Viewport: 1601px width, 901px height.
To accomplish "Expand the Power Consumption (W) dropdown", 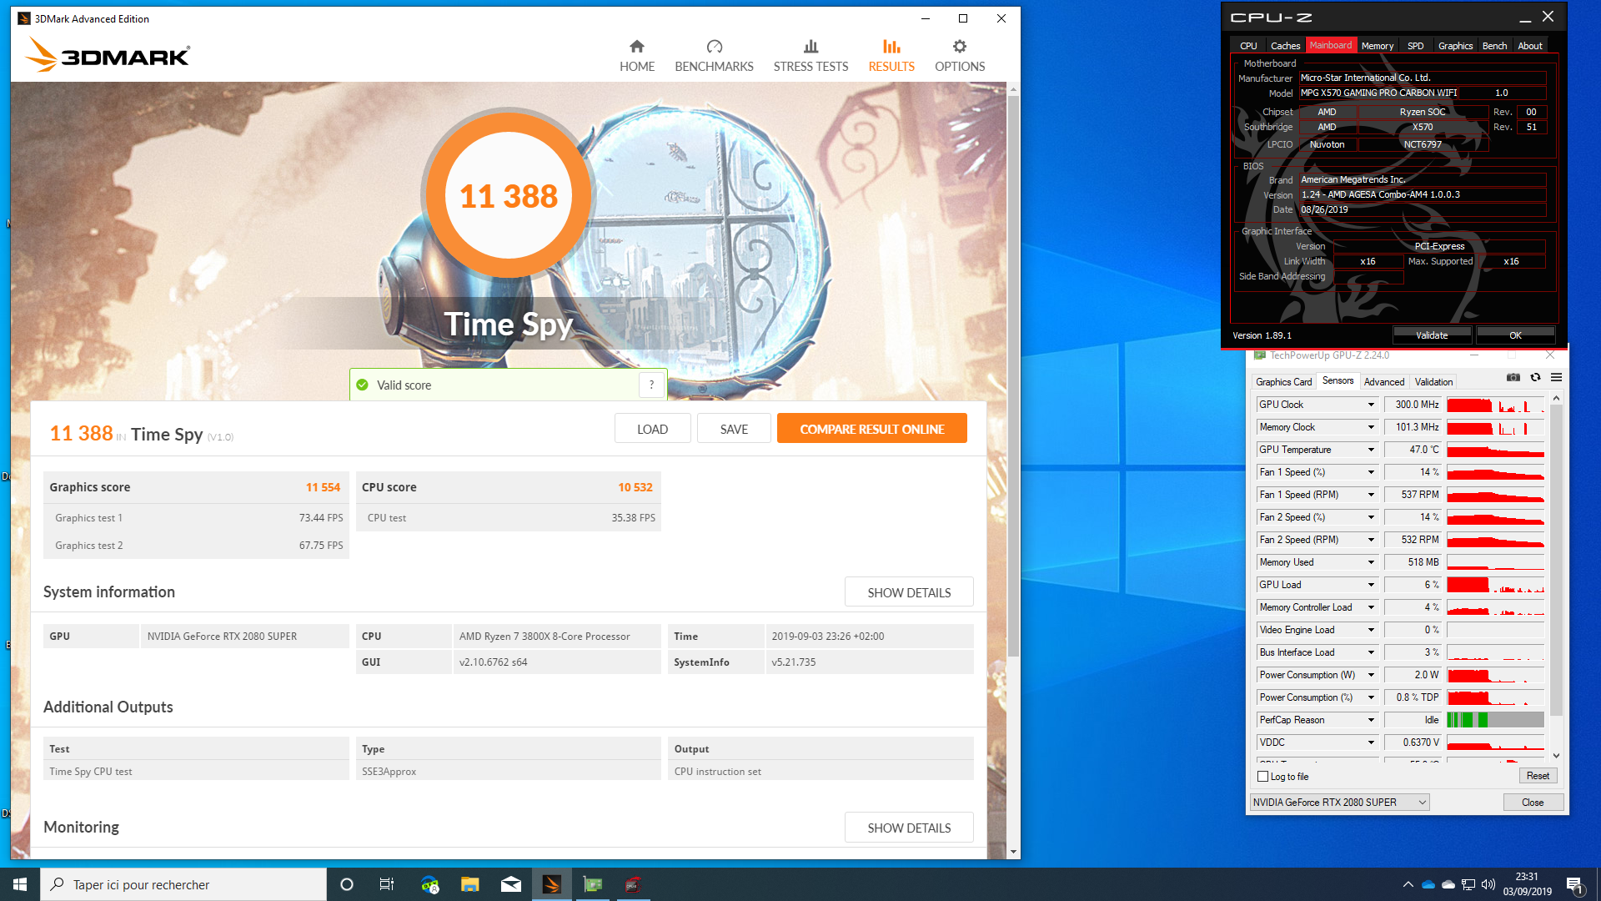I will click(x=1371, y=675).
